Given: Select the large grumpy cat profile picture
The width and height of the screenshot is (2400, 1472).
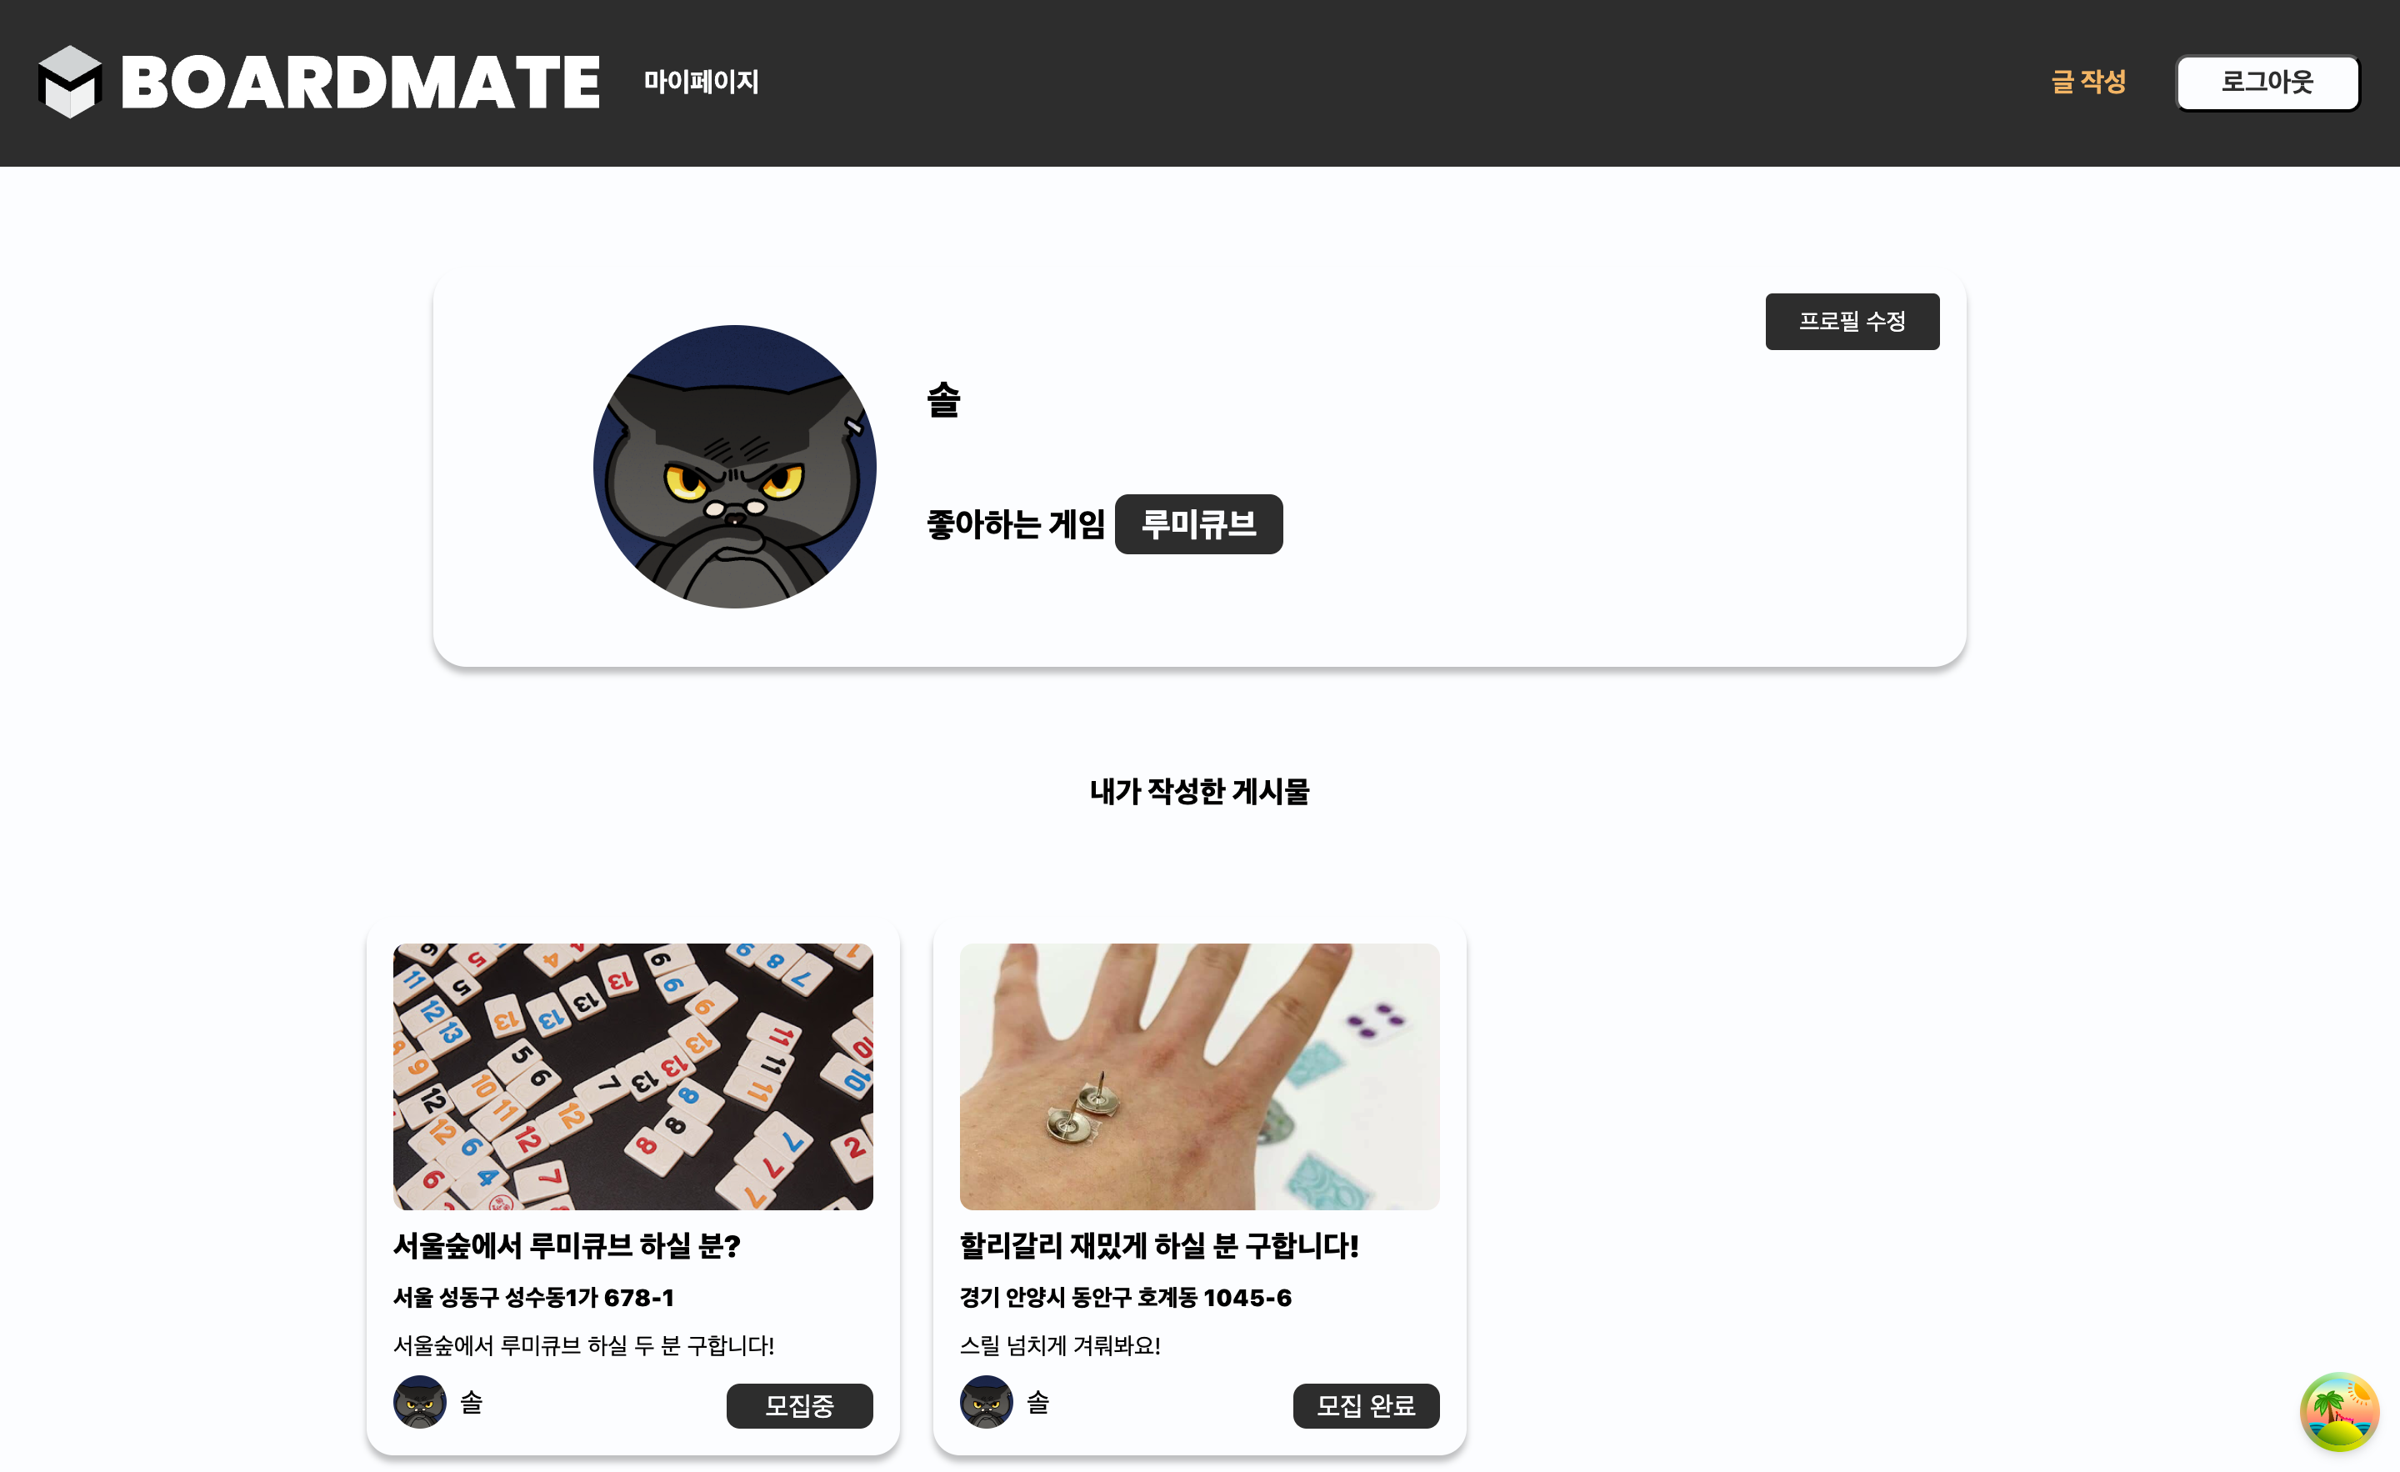Looking at the screenshot, I should point(734,467).
